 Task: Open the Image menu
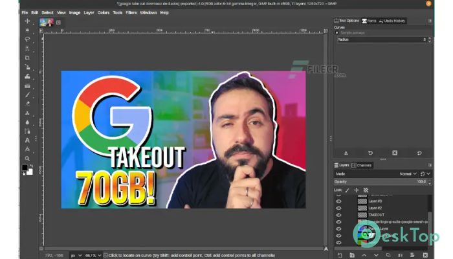pos(74,13)
